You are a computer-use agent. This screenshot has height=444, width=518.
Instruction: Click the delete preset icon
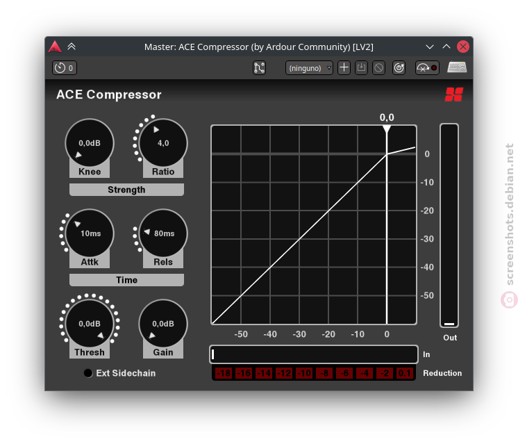coord(378,68)
